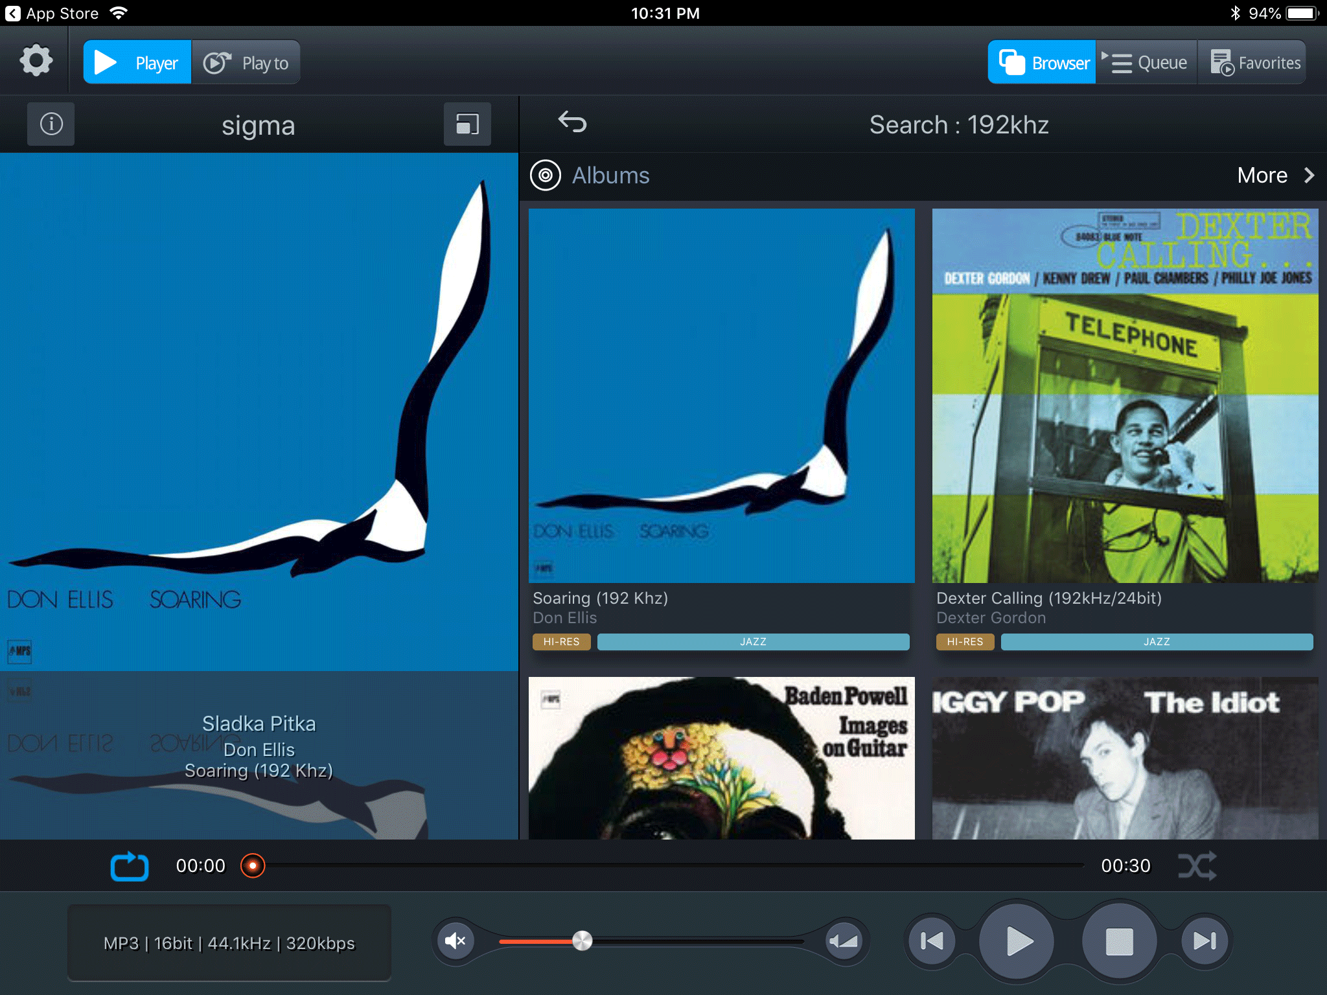This screenshot has height=995, width=1327.
Task: Open the Albums section header
Action: pyautogui.click(x=610, y=176)
